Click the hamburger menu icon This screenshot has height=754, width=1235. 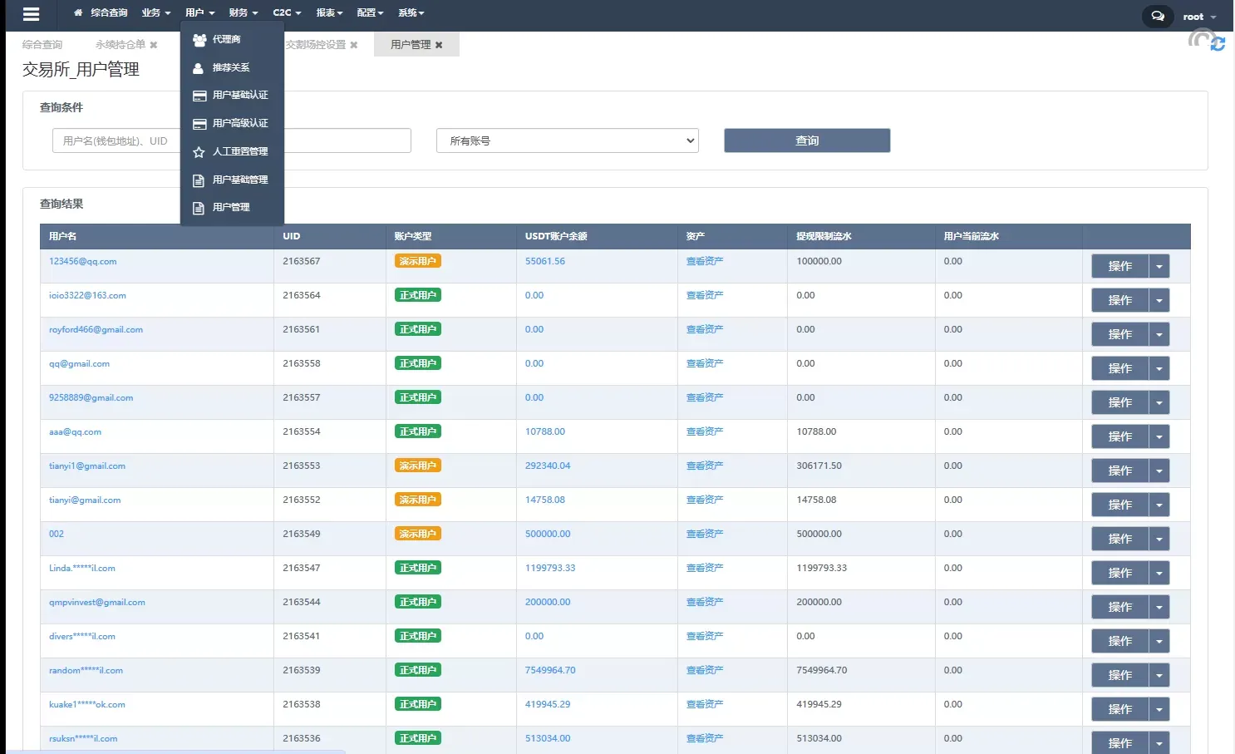point(31,14)
